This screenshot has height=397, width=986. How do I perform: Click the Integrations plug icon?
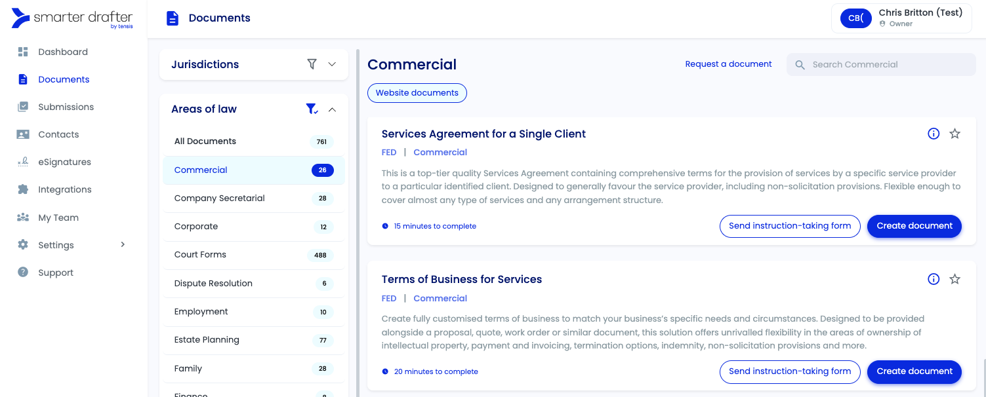tap(22, 189)
